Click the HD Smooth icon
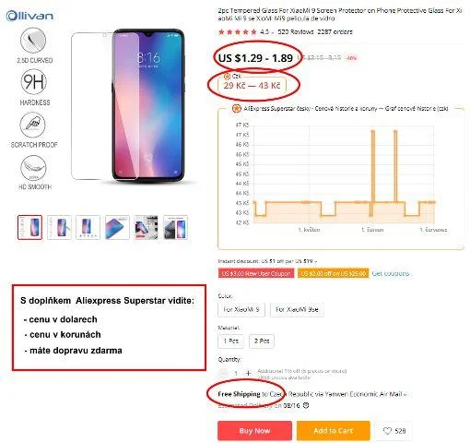 pos(33,168)
